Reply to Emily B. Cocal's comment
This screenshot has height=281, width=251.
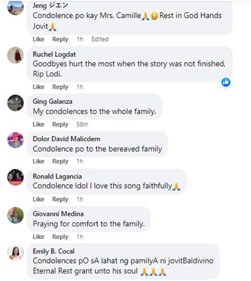60,280
